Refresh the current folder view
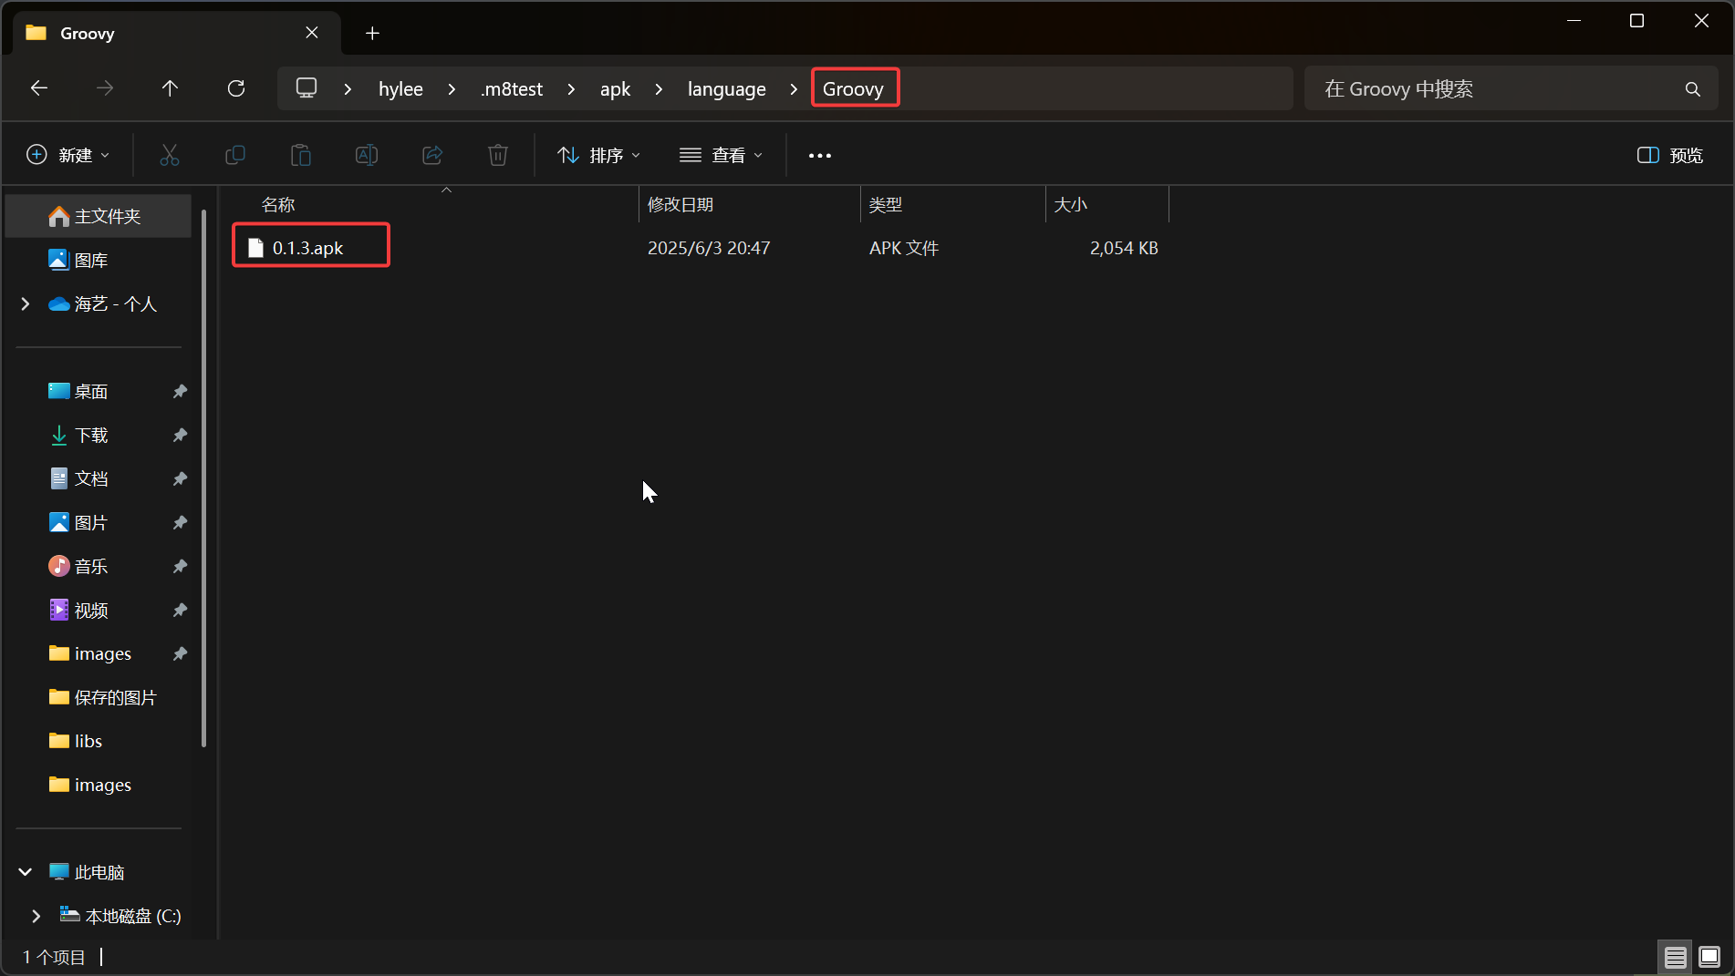Screen dimensions: 1735x976 (236, 88)
